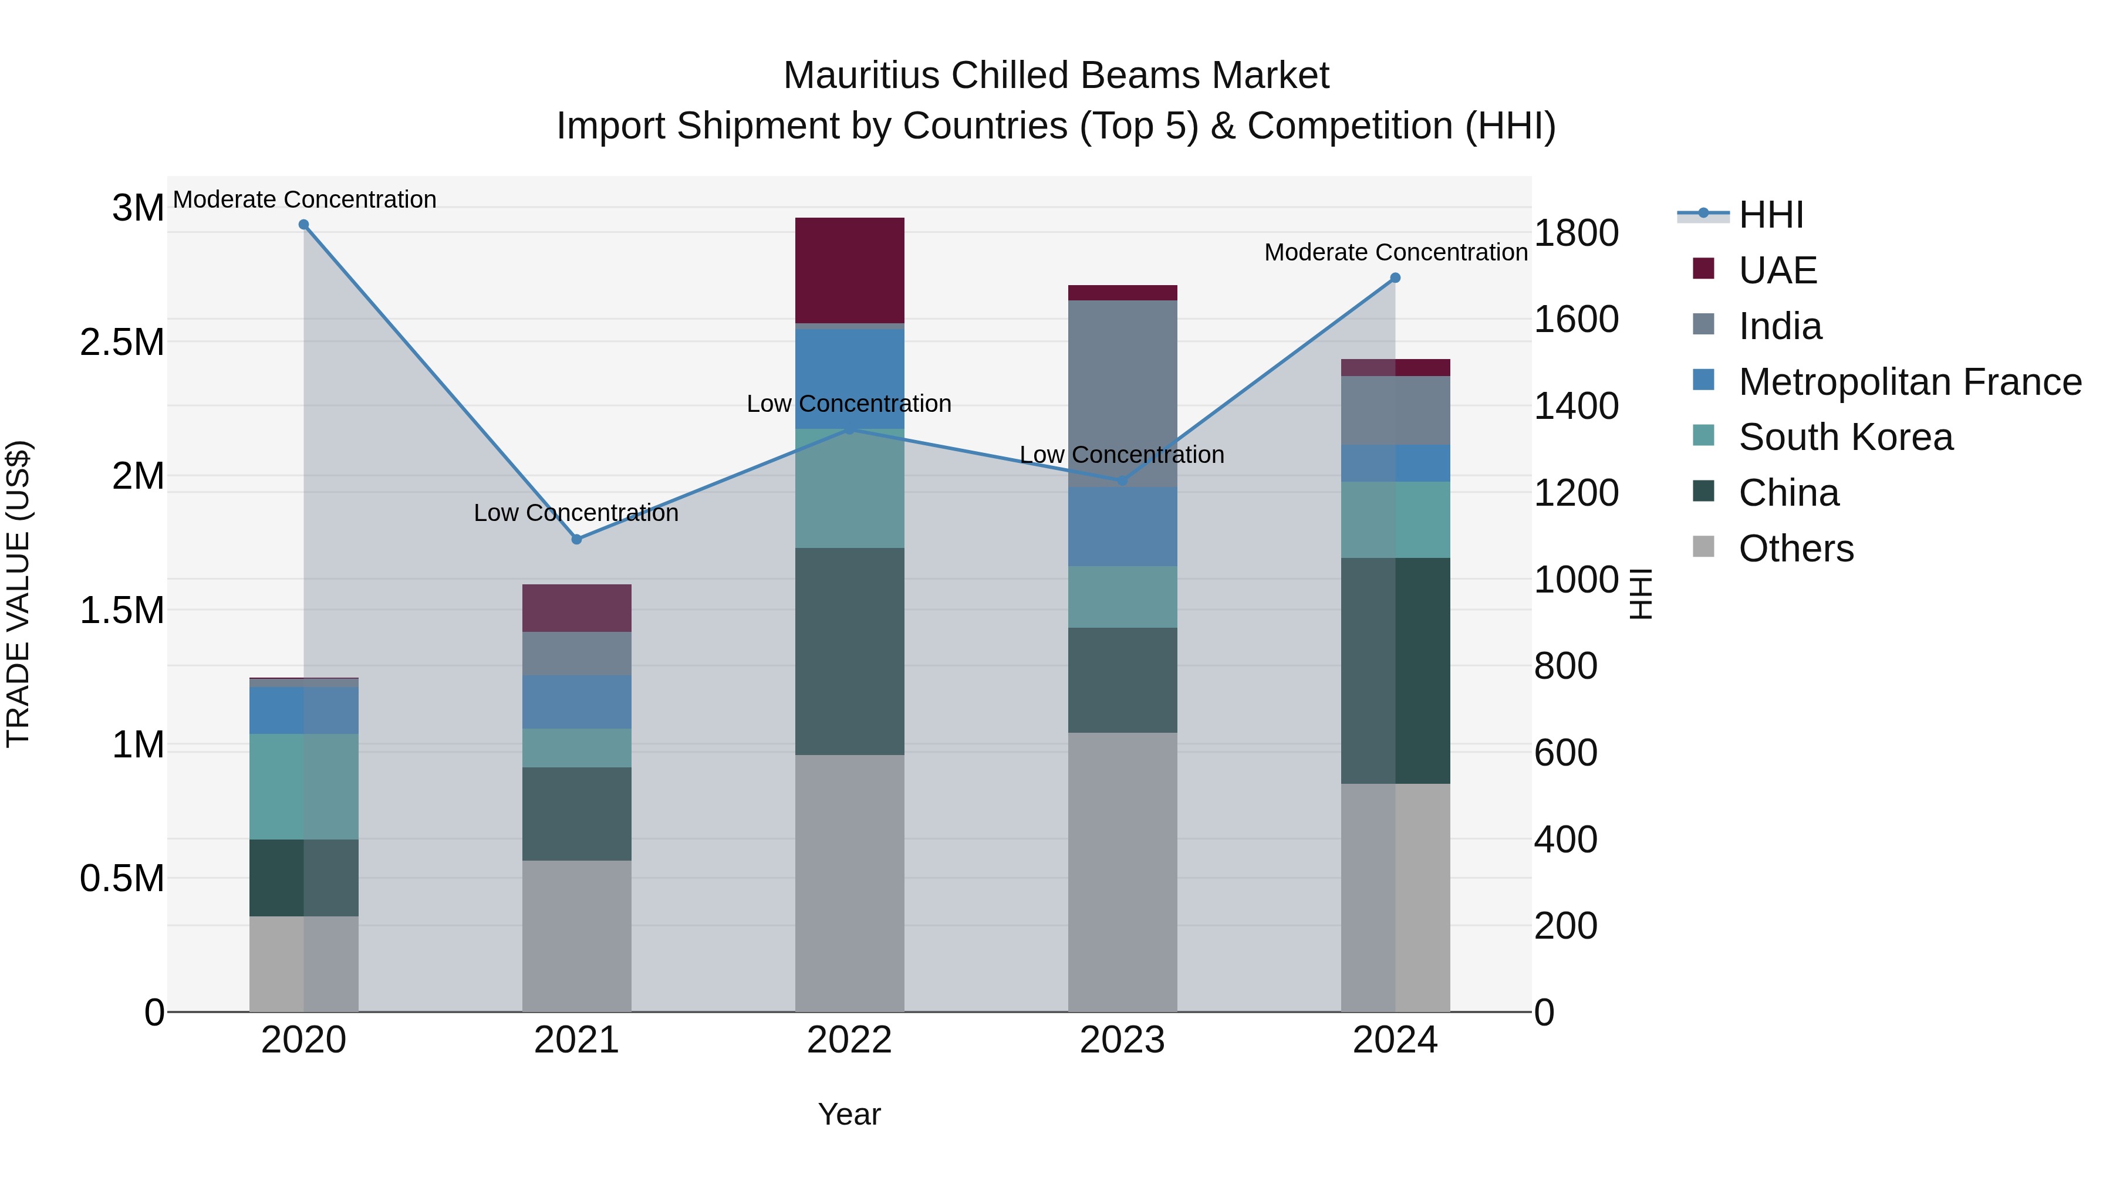Screen dimensions: 2113x1188
Task: Click the Metropolitan France segment of 2023 bar
Action: click(x=1123, y=527)
